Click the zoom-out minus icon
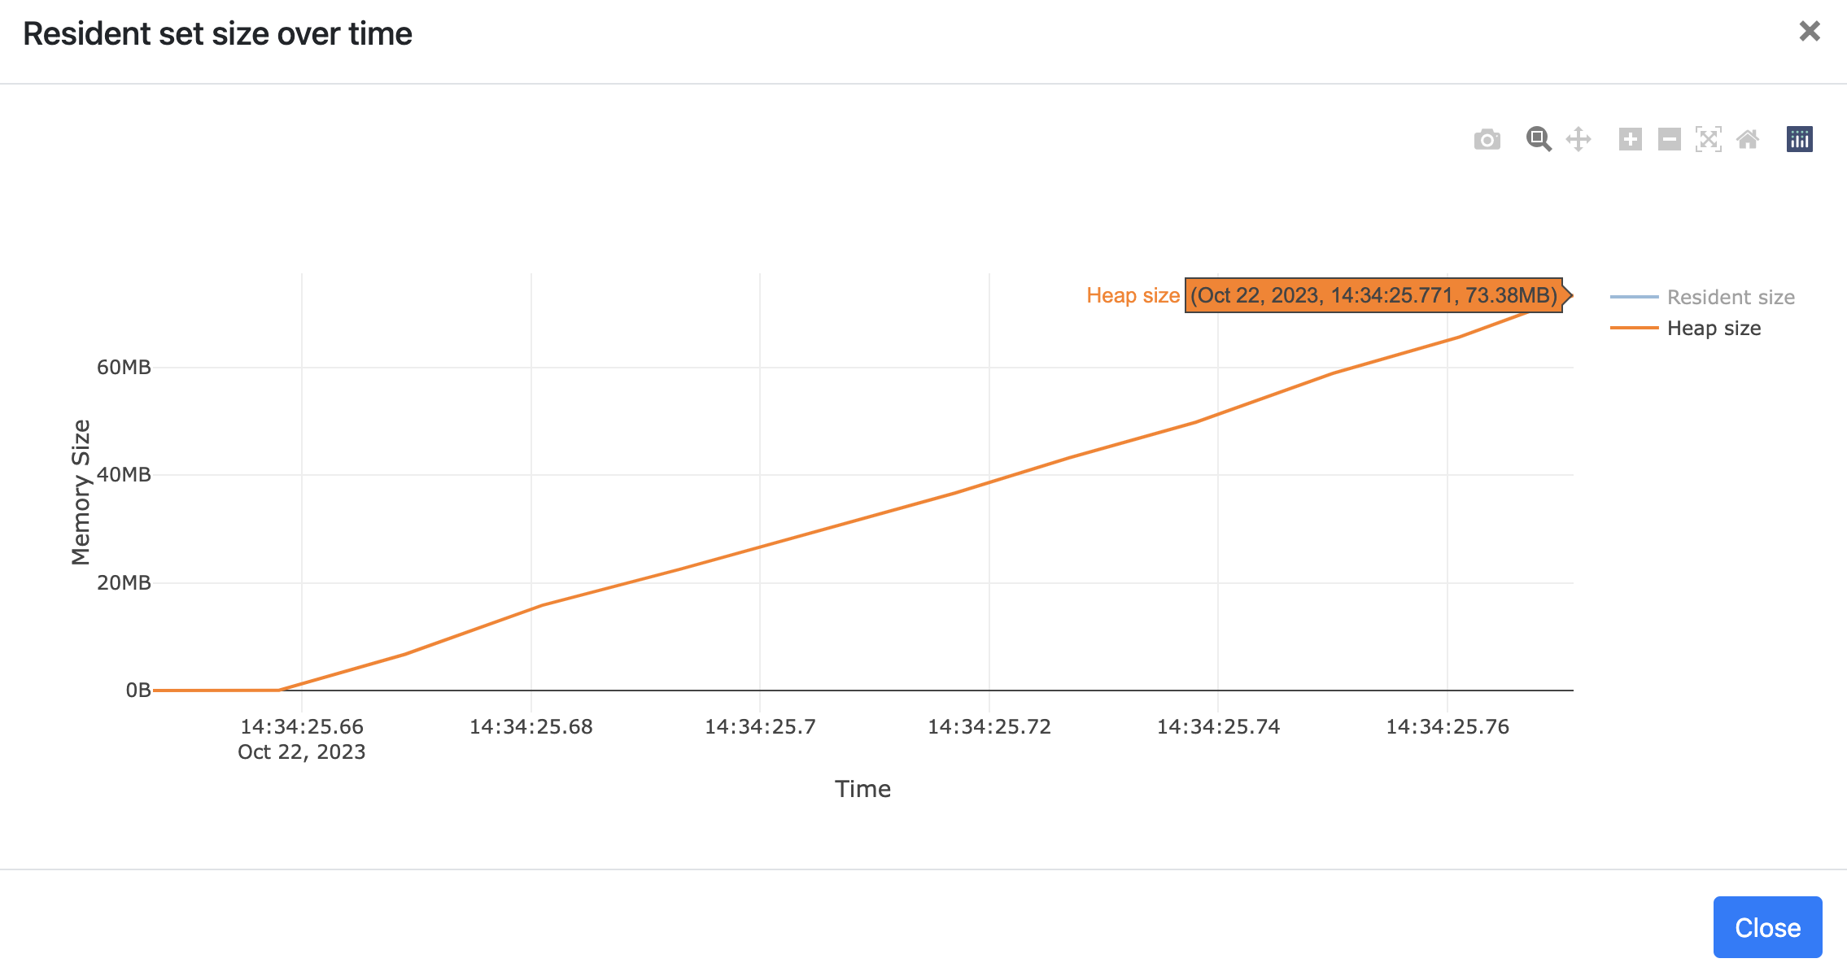The width and height of the screenshot is (1847, 976). click(x=1667, y=137)
